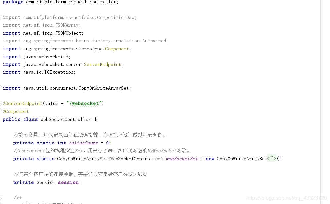330x204 pixels.
Task: Click the public keyword of the class declaration
Action: click(x=11, y=119)
